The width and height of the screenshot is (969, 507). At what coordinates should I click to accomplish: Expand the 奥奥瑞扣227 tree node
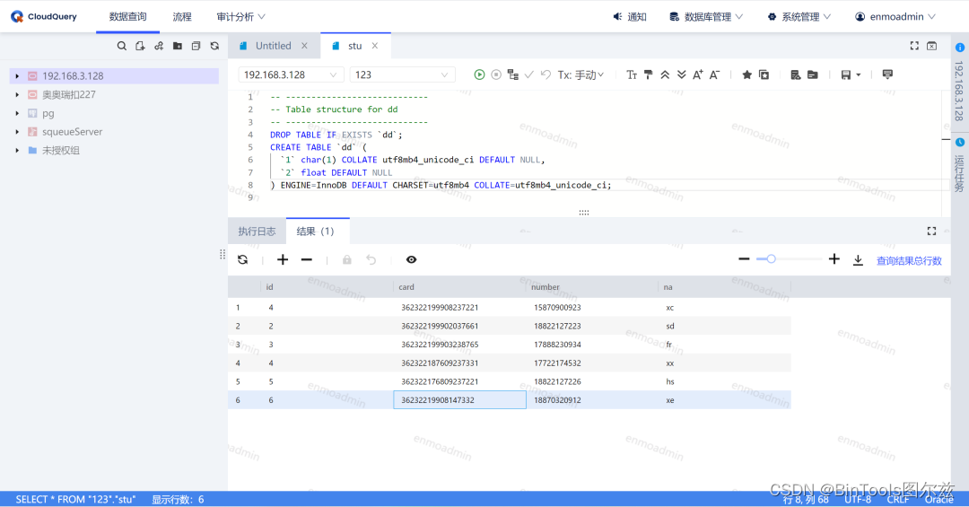point(17,94)
